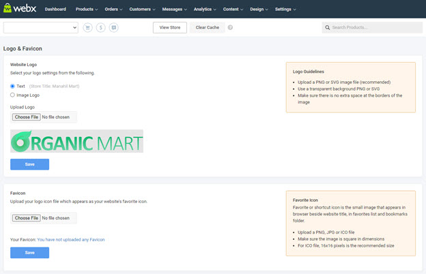Click the 'Favorite Icon' heading
Screen dimensions: 426x274
point(305,200)
